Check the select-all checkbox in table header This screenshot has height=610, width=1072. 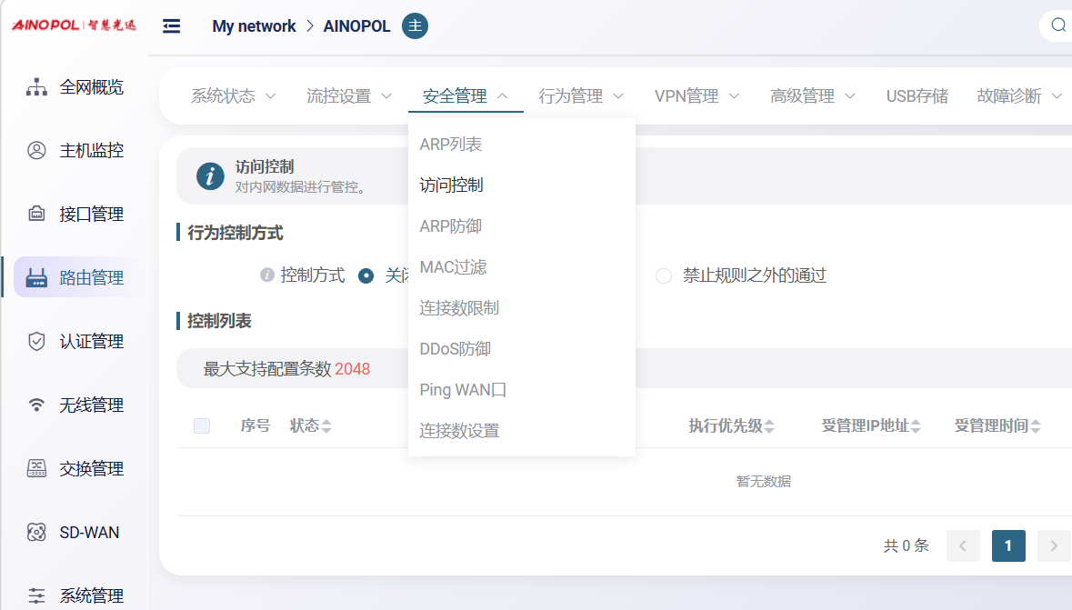(202, 425)
